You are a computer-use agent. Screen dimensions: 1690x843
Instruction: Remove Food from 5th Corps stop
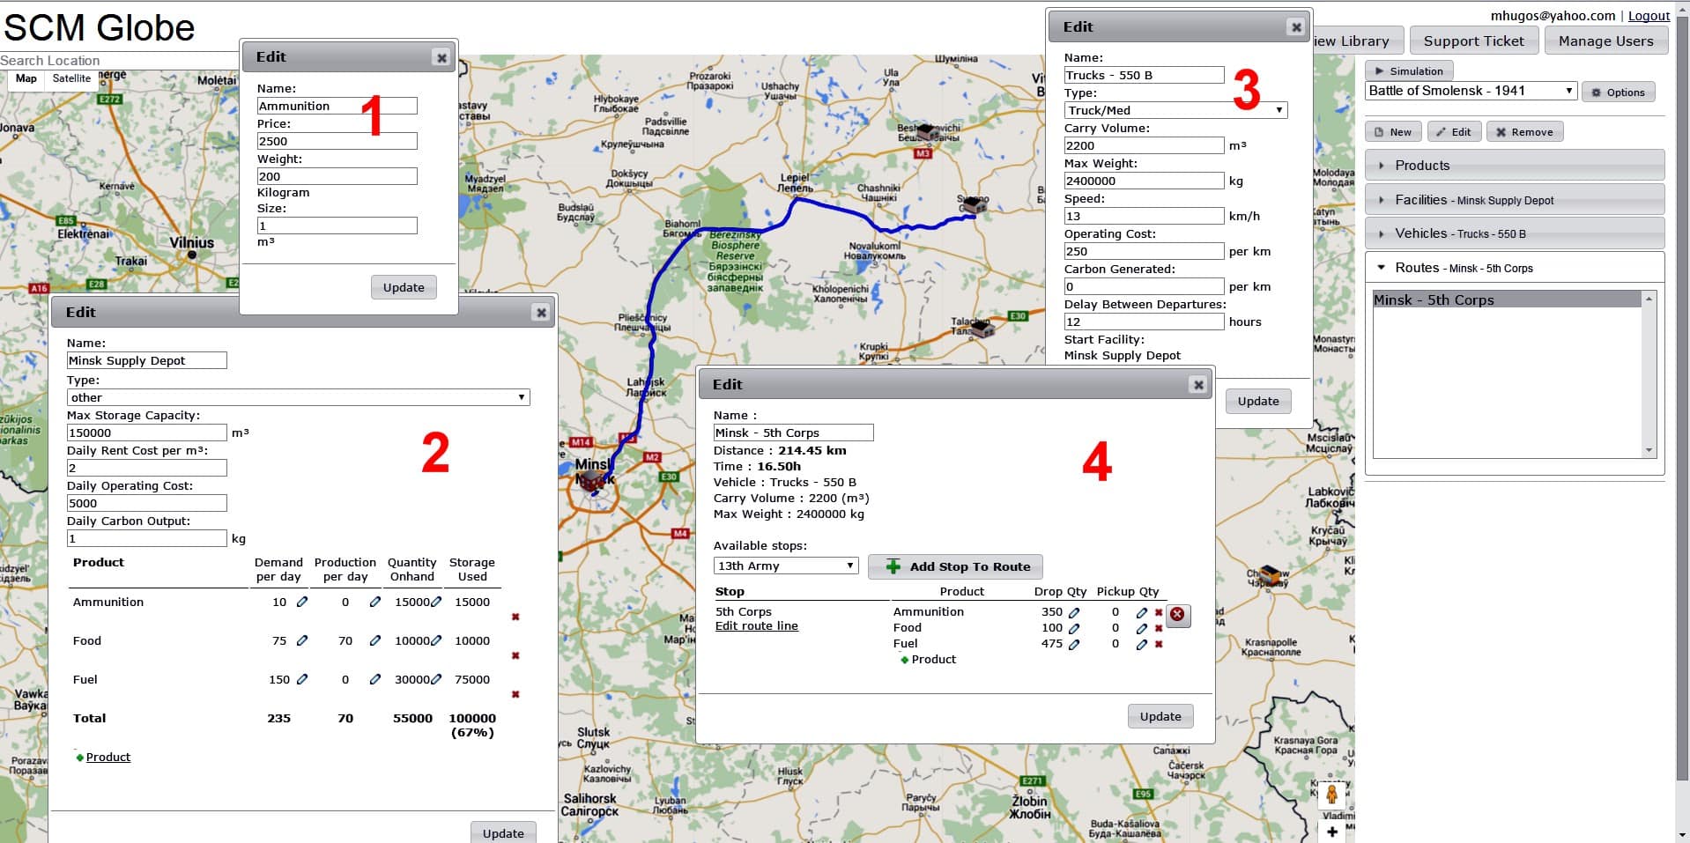pyautogui.click(x=1159, y=628)
